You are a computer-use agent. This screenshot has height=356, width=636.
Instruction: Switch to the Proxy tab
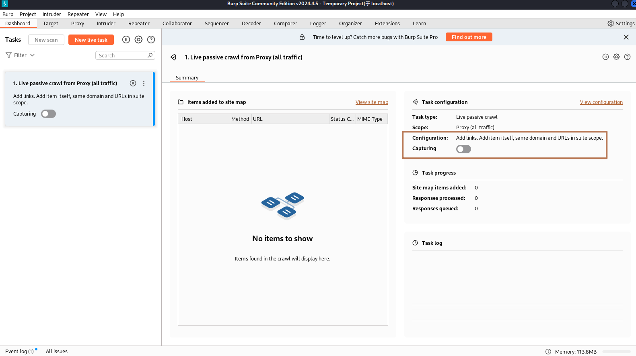(78, 24)
